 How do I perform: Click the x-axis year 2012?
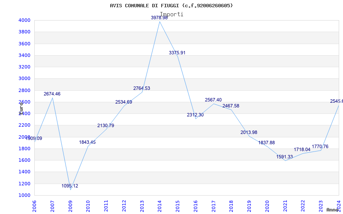pos(124,206)
